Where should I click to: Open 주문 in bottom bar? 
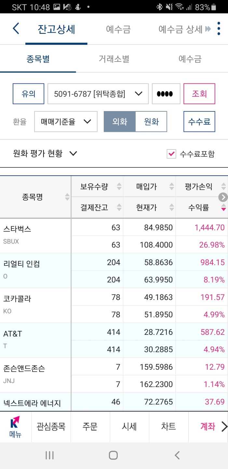coord(90,427)
